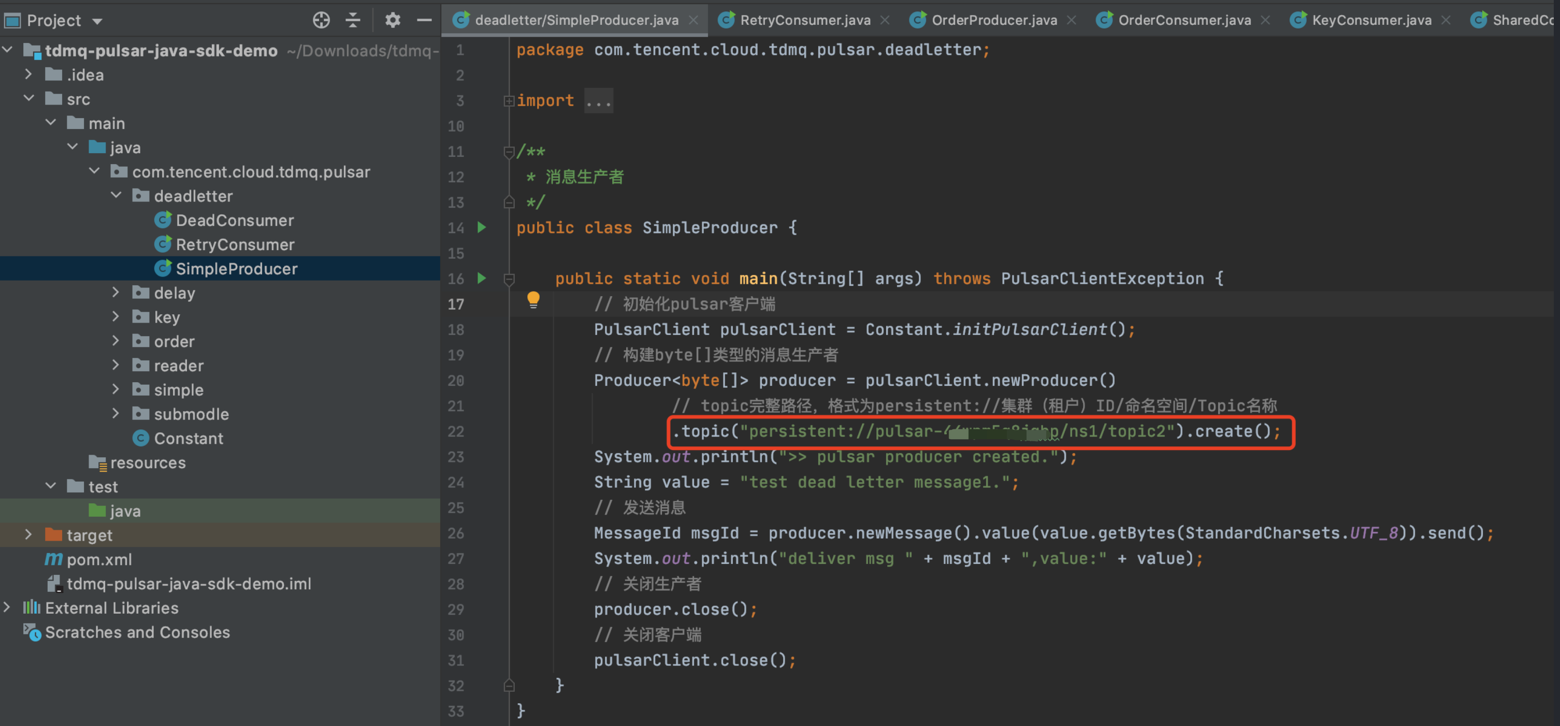This screenshot has height=726, width=1560.
Task: Hide the Project tool window
Action: pyautogui.click(x=425, y=20)
